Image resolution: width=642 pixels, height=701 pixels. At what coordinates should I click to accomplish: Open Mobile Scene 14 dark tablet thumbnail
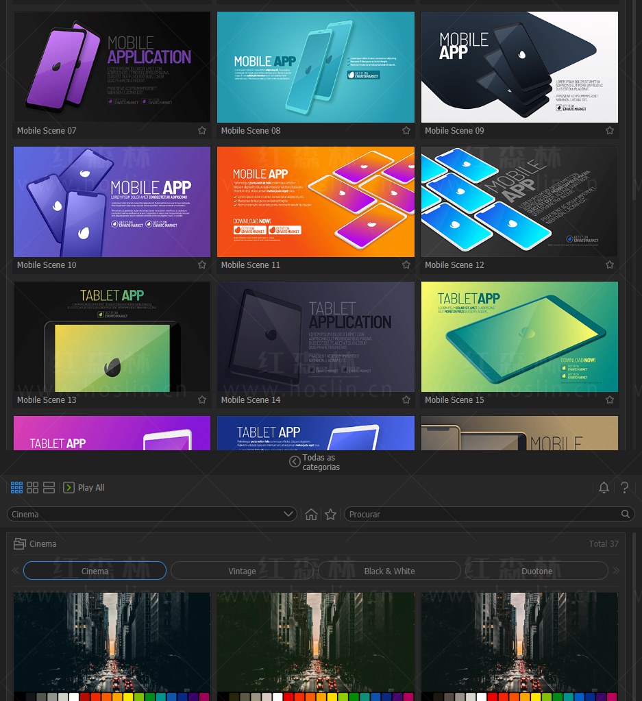coord(316,336)
